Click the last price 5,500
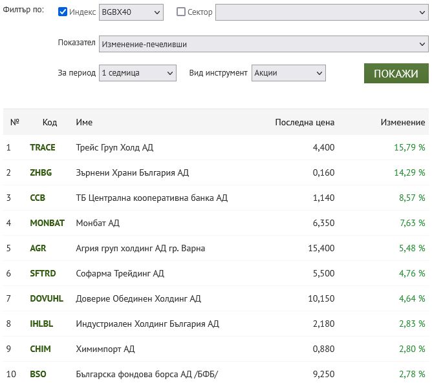 coord(323,273)
